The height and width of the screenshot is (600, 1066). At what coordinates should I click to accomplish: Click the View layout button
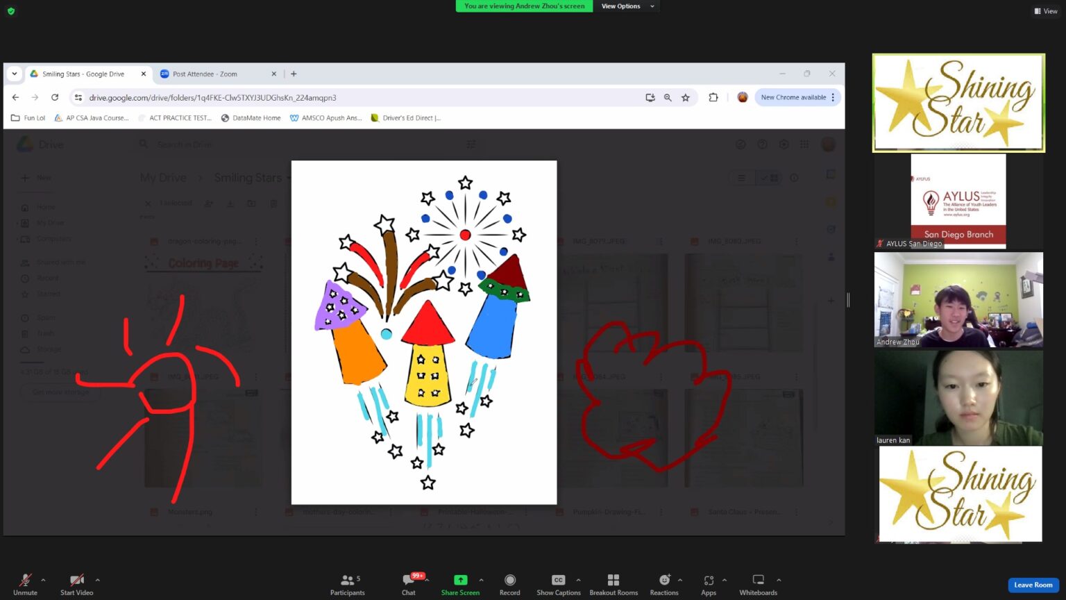(1046, 11)
